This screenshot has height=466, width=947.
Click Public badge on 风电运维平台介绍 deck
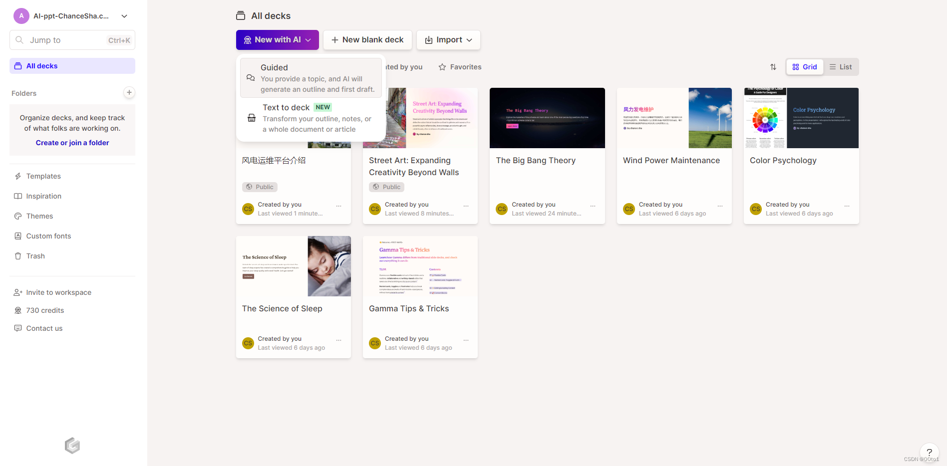click(260, 187)
